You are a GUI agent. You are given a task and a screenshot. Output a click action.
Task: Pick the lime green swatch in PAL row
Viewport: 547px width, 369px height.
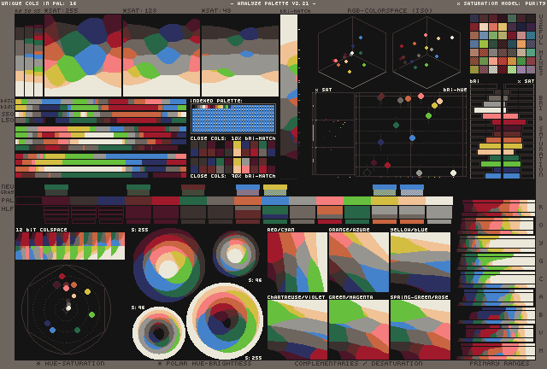click(x=357, y=201)
